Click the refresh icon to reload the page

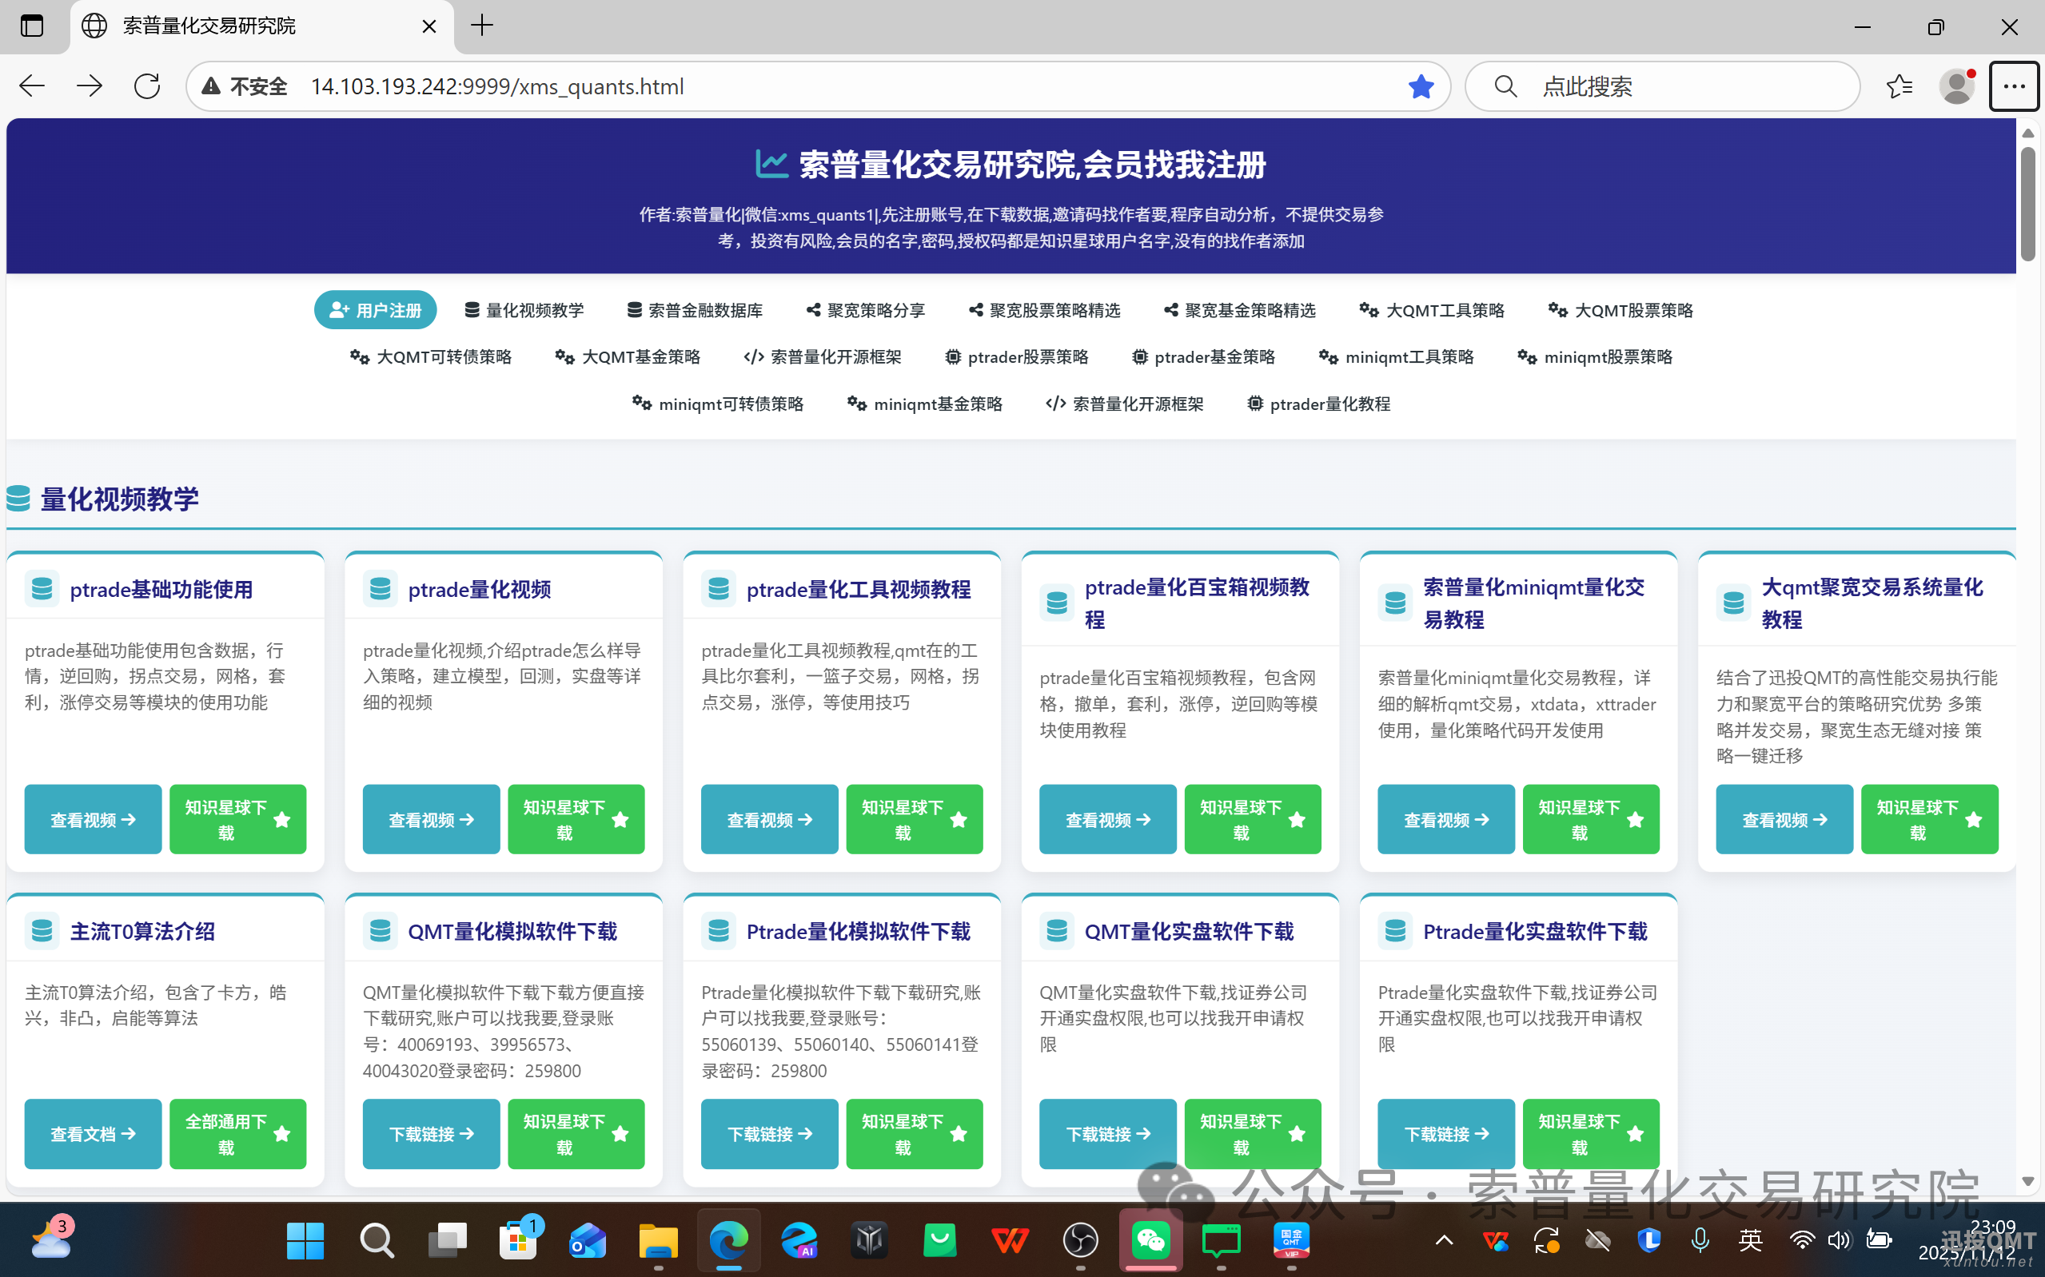[146, 86]
